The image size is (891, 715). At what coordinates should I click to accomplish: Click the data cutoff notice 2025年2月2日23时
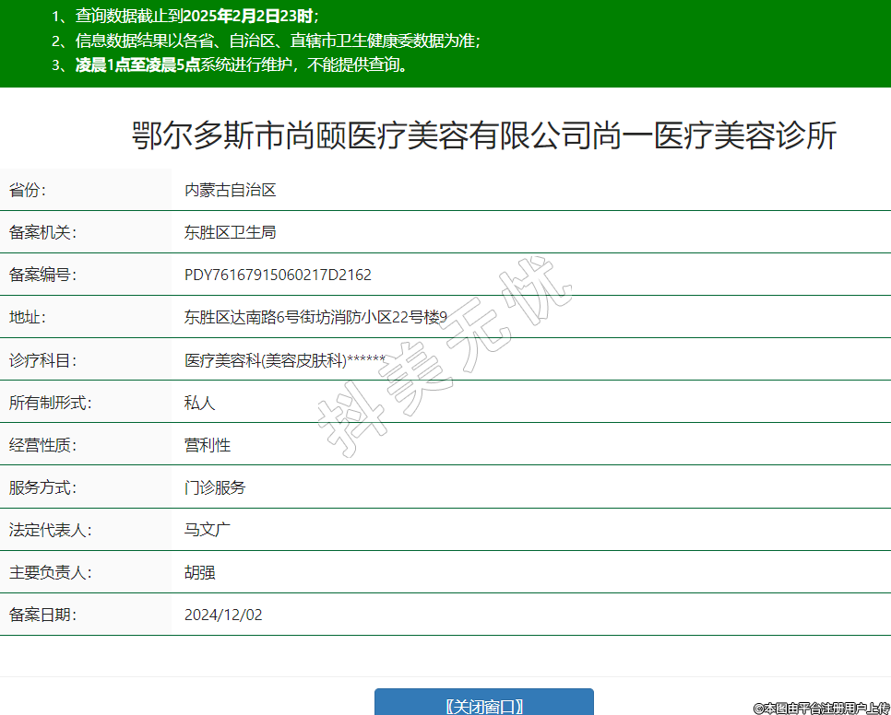click(x=247, y=16)
